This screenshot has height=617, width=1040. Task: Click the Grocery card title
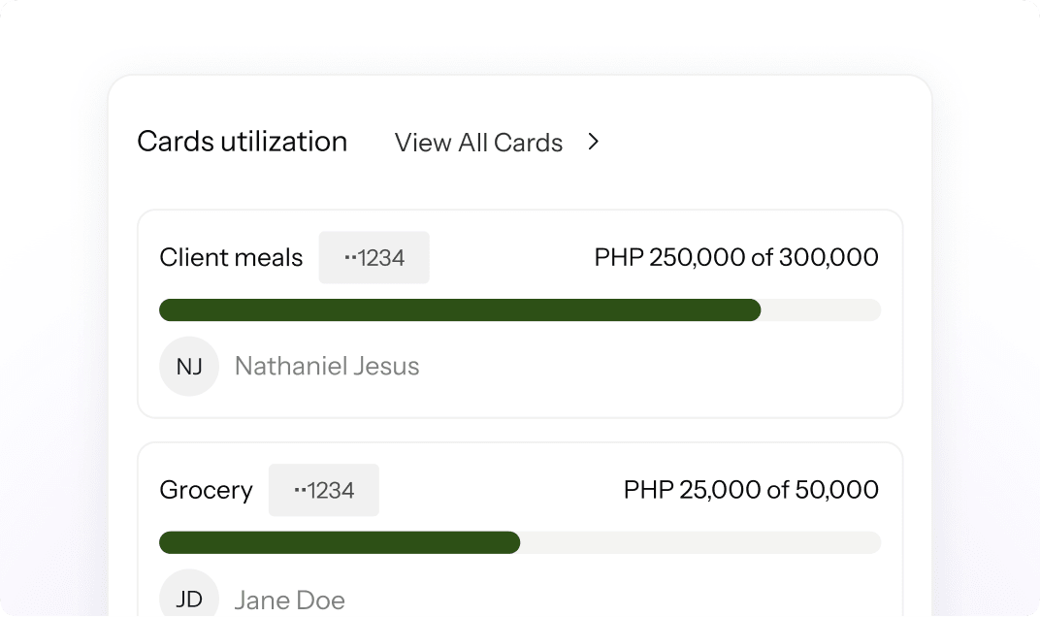206,490
